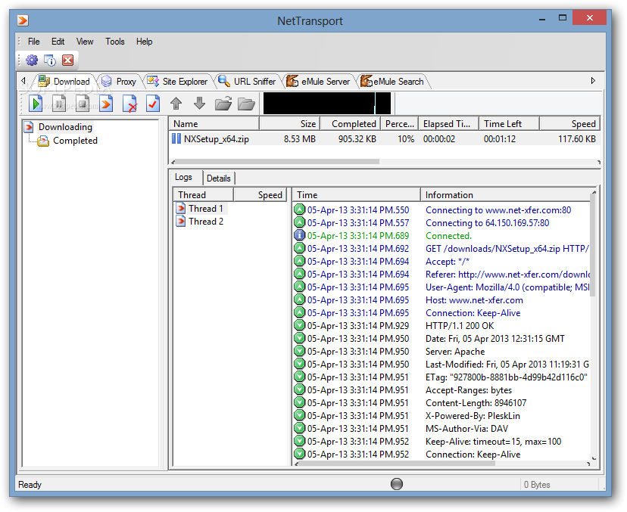627x512 pixels.
Task: Sort by Size column header
Action: pyautogui.click(x=289, y=124)
